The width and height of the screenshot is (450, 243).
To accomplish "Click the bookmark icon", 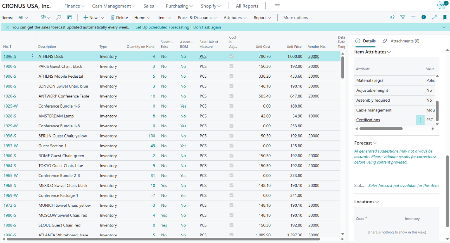I will tap(445, 17).
